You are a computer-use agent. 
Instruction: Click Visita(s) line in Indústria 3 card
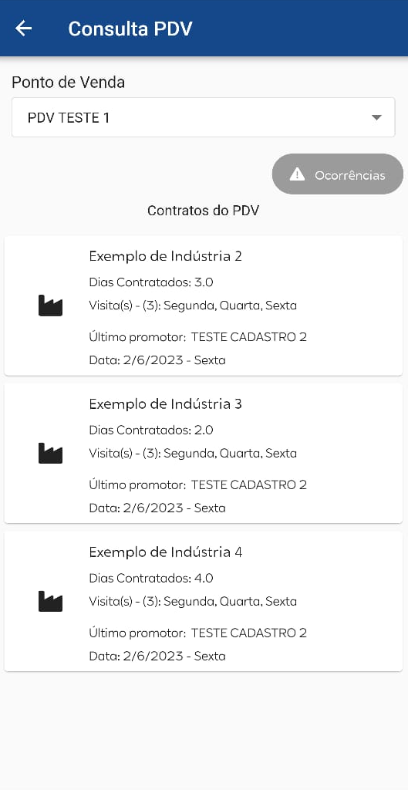coord(193,454)
